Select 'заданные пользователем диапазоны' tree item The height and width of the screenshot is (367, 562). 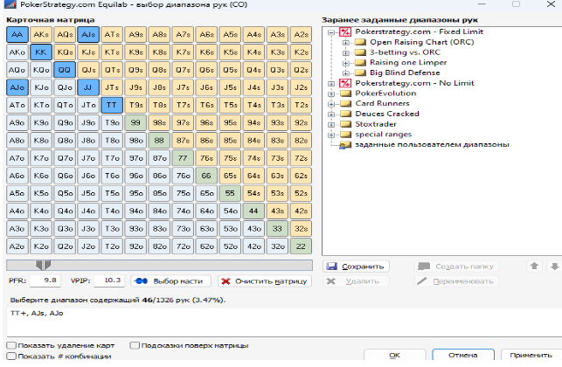pos(432,145)
